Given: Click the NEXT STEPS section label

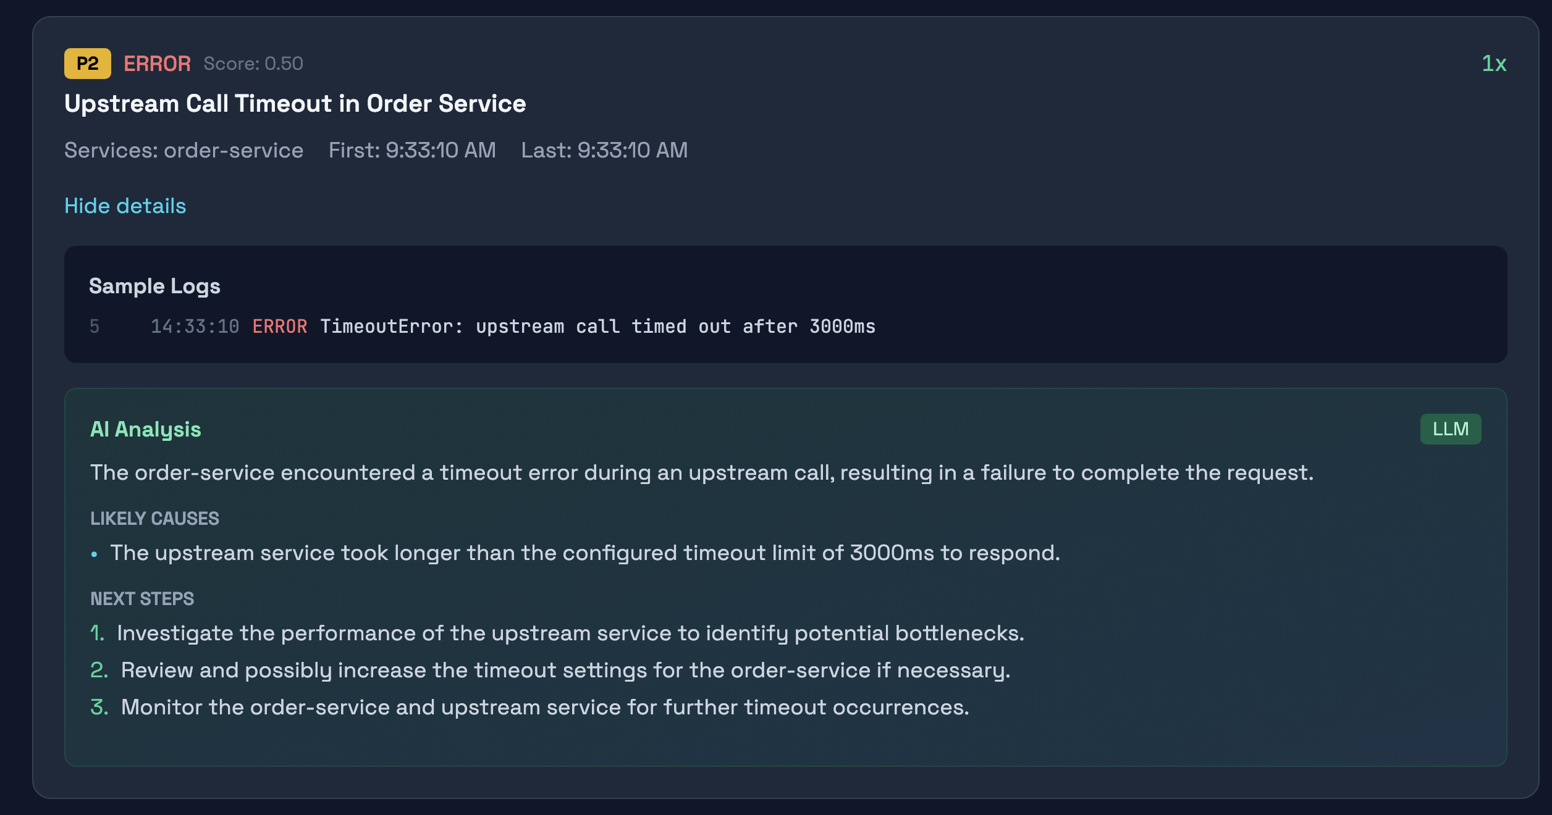Looking at the screenshot, I should coord(142,598).
